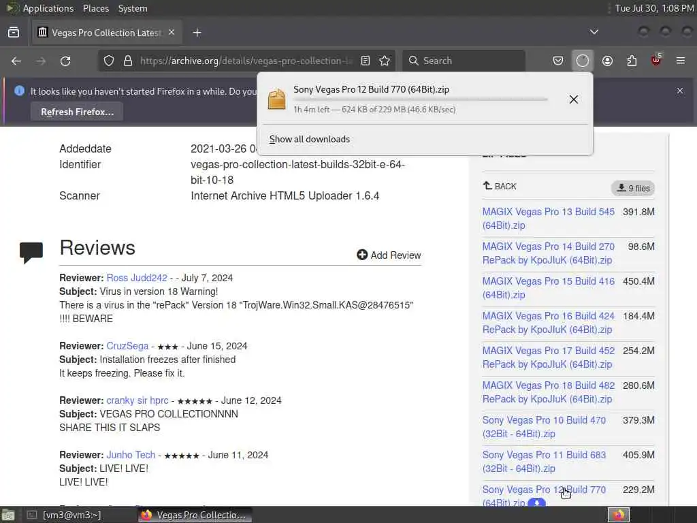
Task: Cancel the Sony Vegas Pro 12 download
Action: 573,99
